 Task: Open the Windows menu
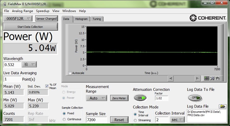tap(69, 11)
